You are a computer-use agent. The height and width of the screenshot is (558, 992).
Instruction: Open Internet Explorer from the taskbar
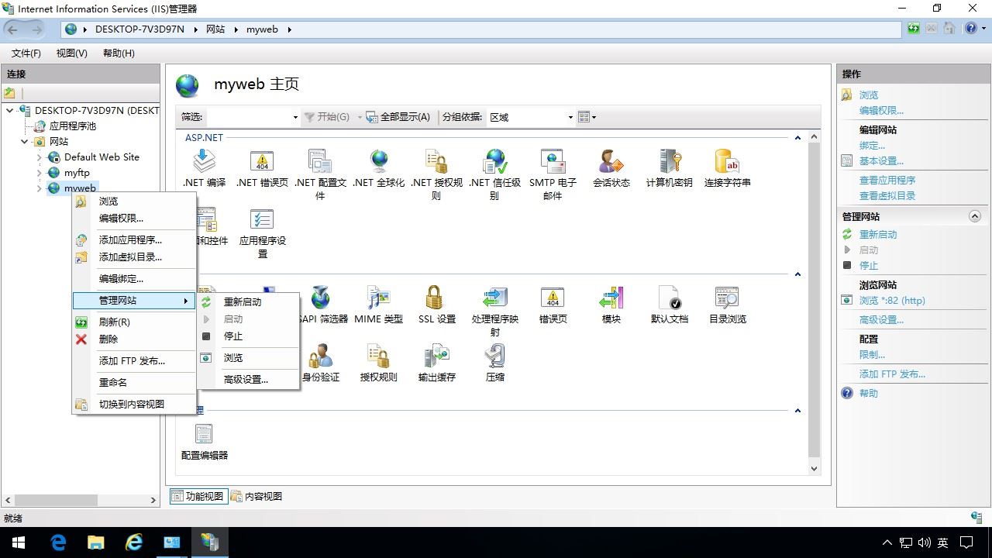(133, 542)
